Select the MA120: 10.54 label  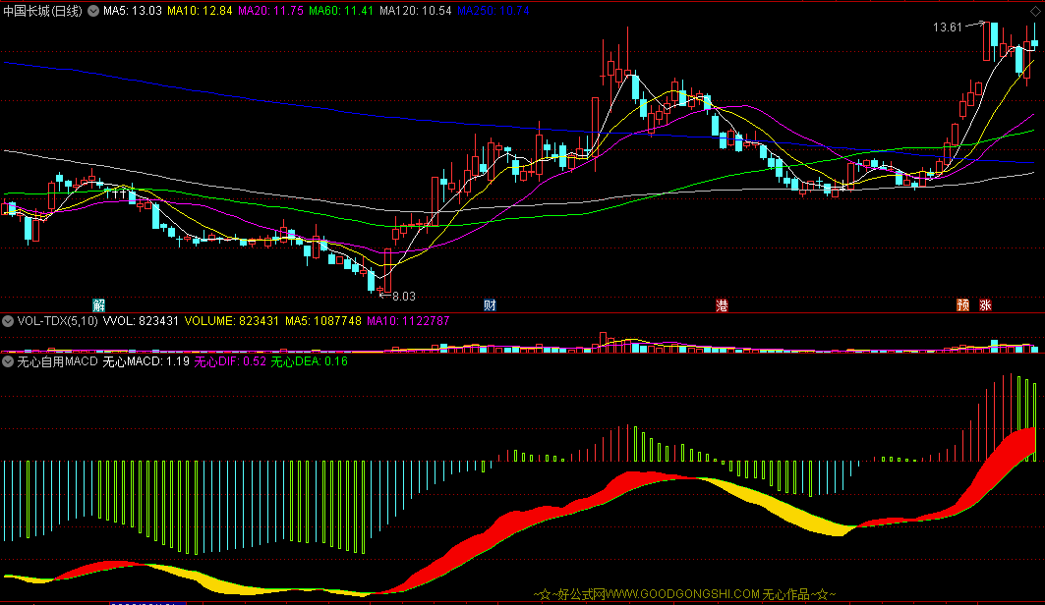pyautogui.click(x=415, y=11)
